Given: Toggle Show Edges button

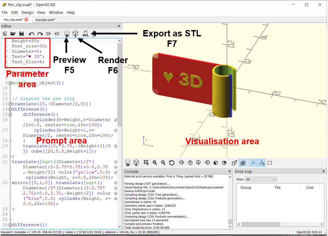Looking at the screenshot, I should click(270, 163).
